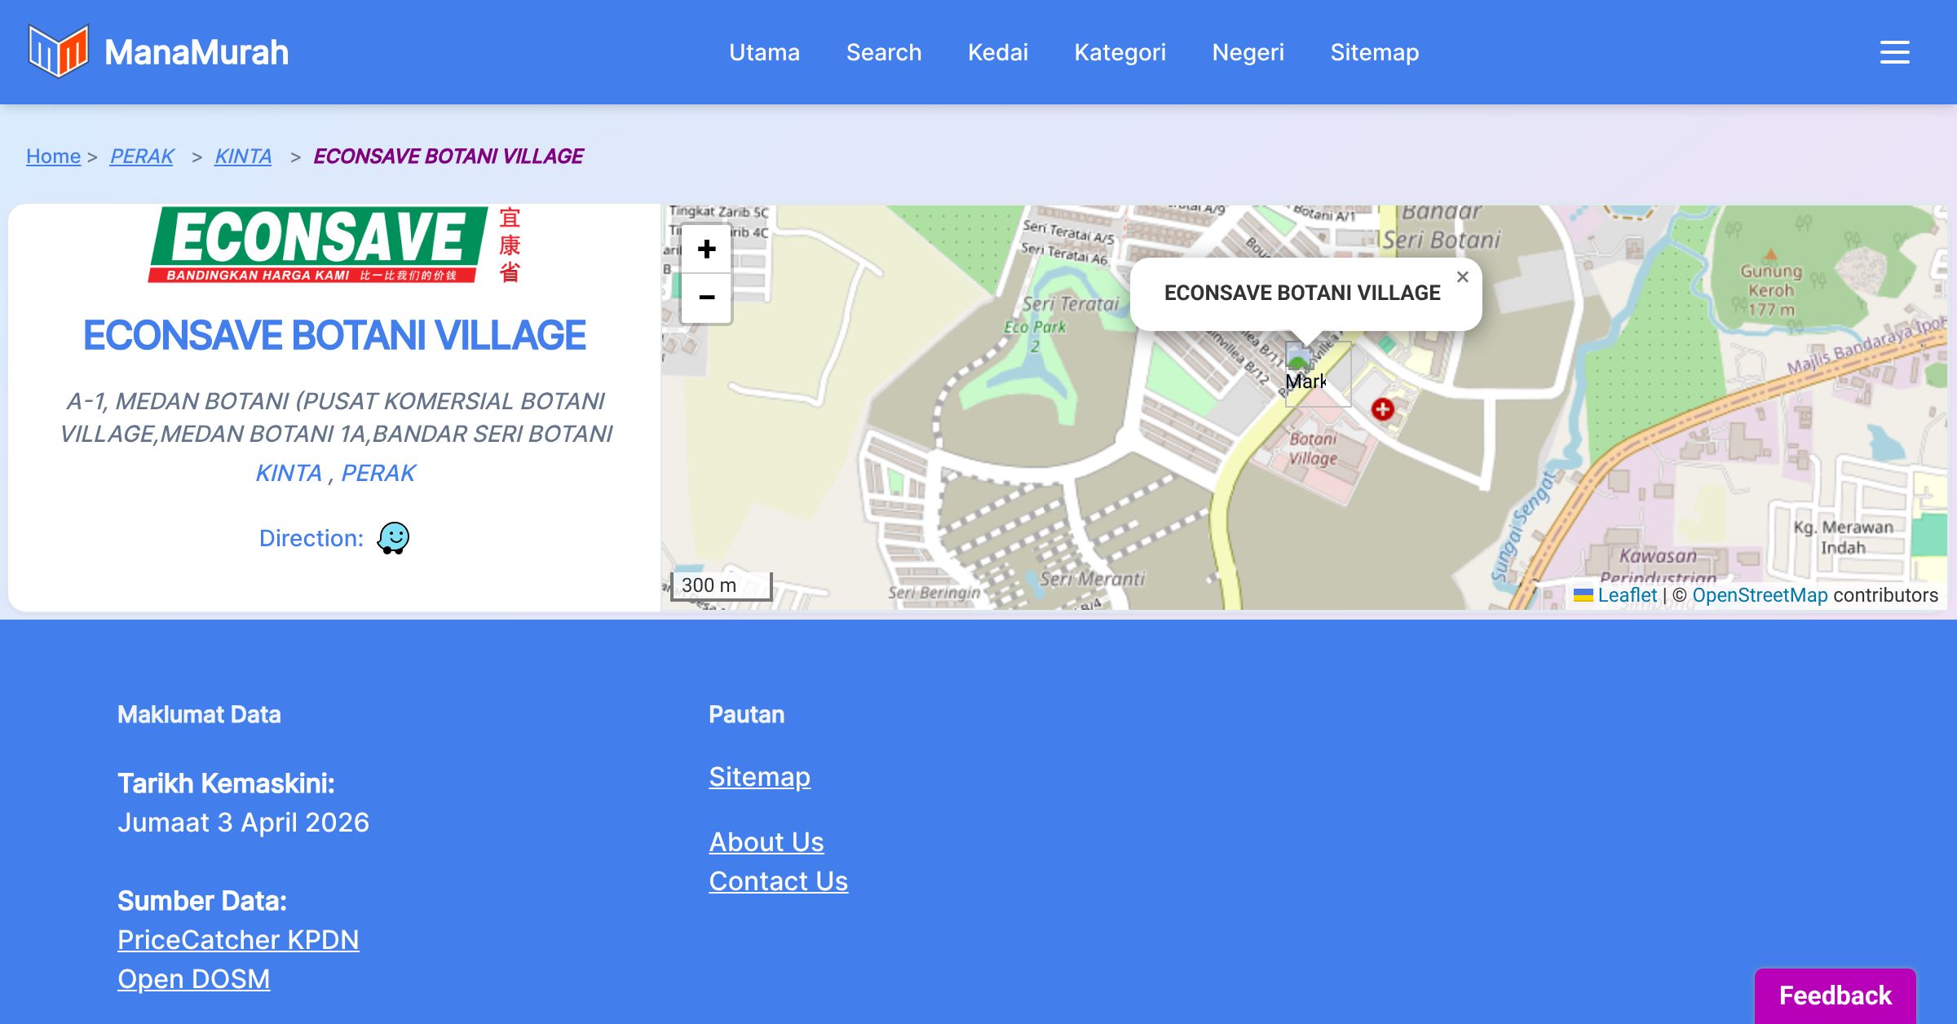Click the ManaMurah logo icon

point(58,51)
